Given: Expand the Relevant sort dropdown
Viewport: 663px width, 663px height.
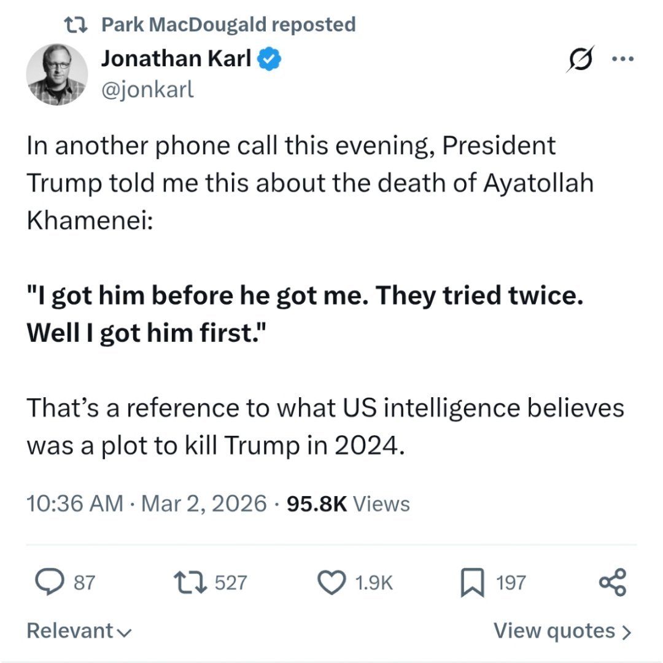Looking at the screenshot, I should 80,630.
